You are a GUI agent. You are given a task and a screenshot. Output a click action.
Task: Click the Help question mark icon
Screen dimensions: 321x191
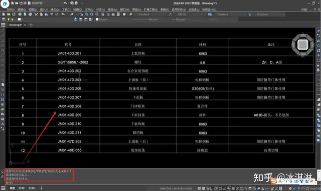pyautogui.click(x=124, y=14)
